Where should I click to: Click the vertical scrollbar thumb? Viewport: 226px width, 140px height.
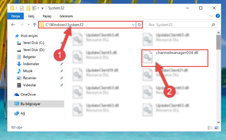pos(218,42)
